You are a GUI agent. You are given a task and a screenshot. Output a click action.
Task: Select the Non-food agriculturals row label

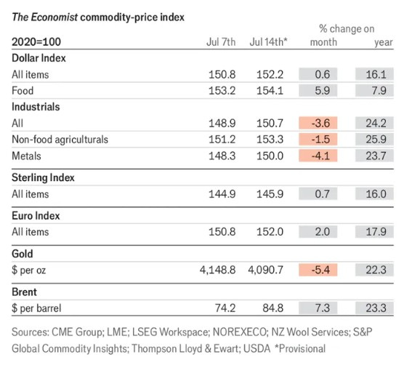coord(60,140)
